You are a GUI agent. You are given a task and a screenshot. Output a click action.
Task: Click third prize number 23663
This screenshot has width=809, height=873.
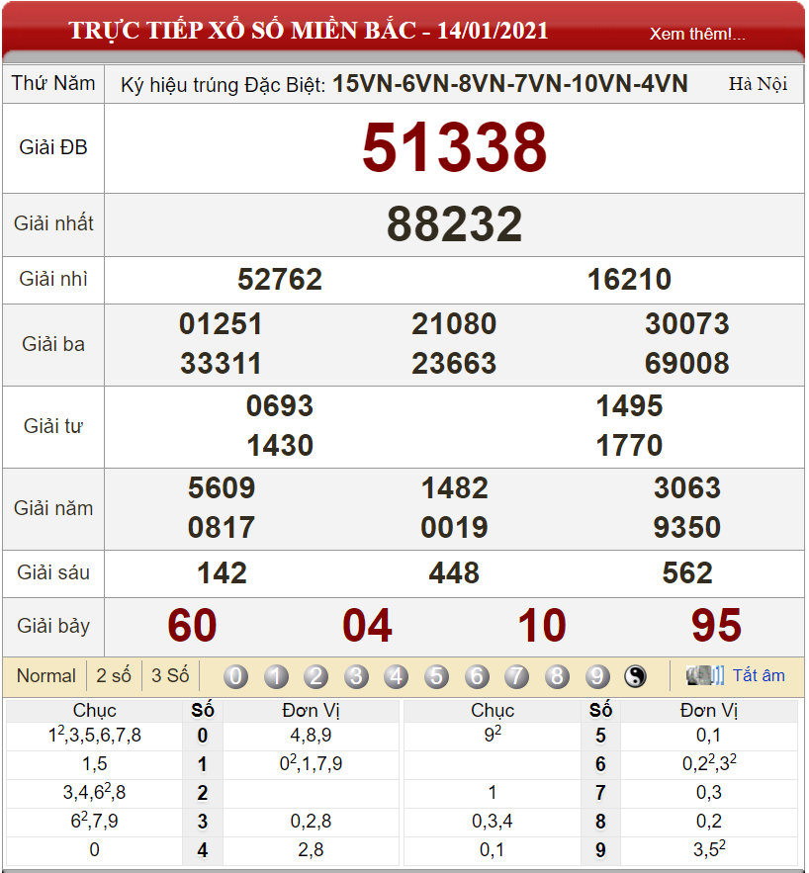[454, 364]
